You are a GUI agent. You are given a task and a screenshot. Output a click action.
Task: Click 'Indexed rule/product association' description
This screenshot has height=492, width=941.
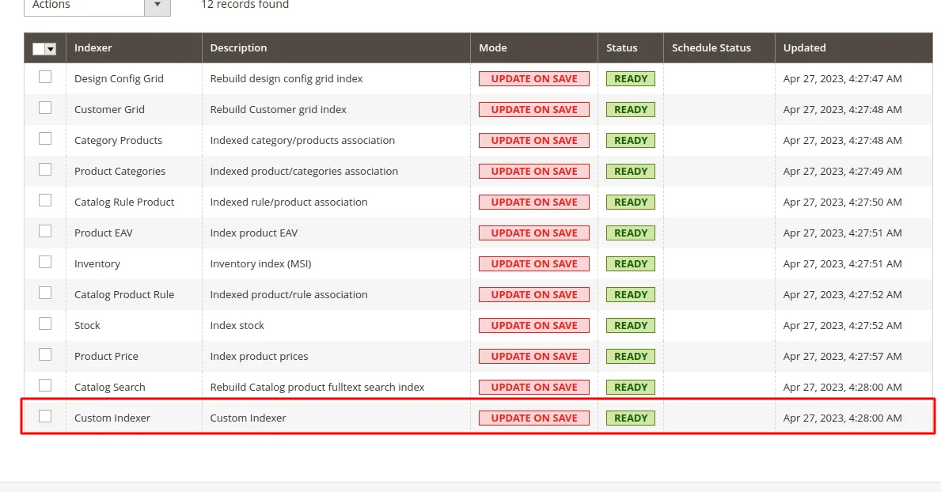click(x=289, y=202)
